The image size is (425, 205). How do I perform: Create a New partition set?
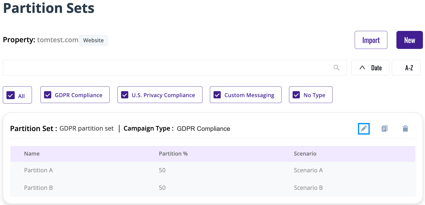click(x=410, y=40)
